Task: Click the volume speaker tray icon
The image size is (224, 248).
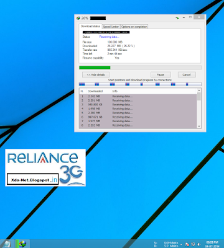Action: (198, 244)
